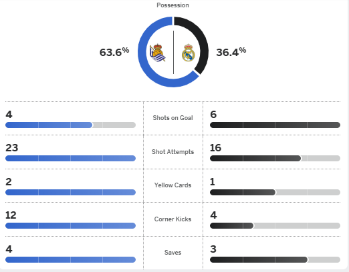
Task: Click the Possession heading label
Action: point(172,5)
